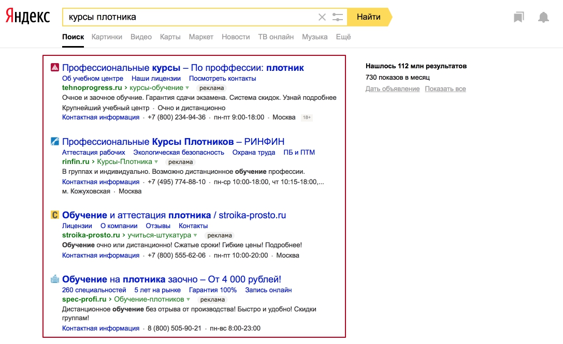
Task: Expand tehnoprogress.ru URL dropdown arrow
Action: [x=187, y=88]
